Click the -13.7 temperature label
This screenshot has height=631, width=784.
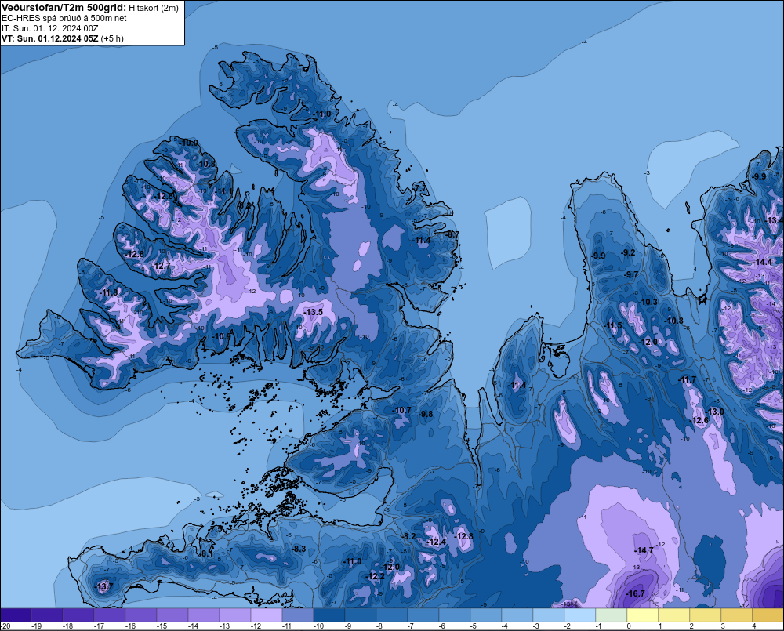point(104,586)
